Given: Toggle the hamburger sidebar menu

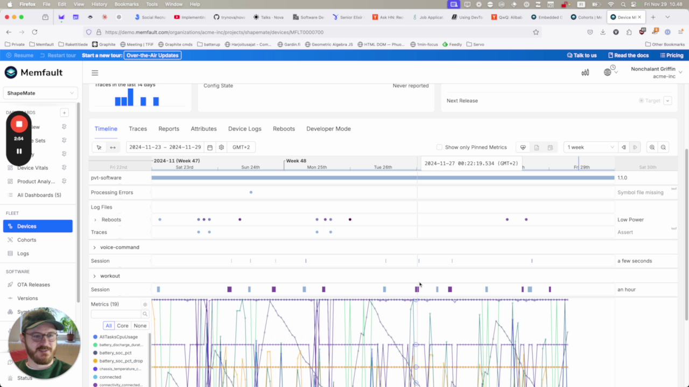Looking at the screenshot, I should pyautogui.click(x=95, y=73).
